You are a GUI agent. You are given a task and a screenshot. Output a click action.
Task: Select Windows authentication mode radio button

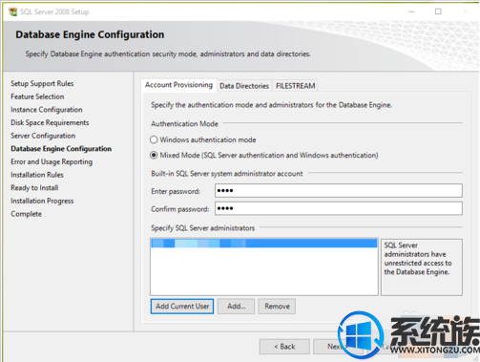[x=154, y=139]
